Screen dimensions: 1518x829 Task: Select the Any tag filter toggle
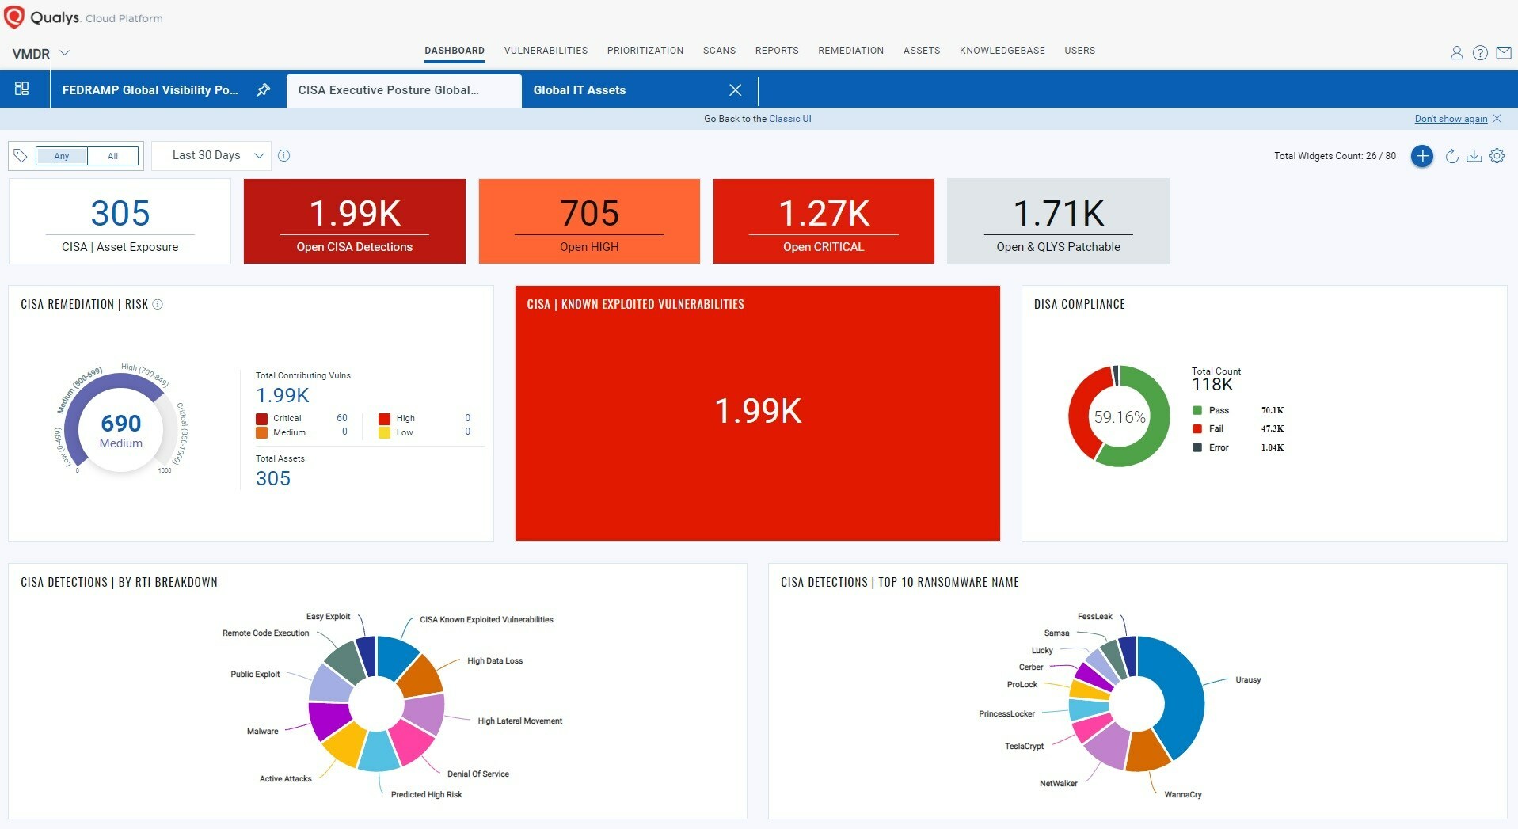coord(62,156)
